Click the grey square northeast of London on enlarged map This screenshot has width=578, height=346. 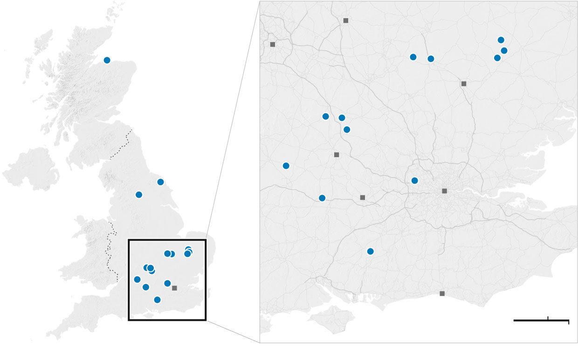pyautogui.click(x=463, y=83)
